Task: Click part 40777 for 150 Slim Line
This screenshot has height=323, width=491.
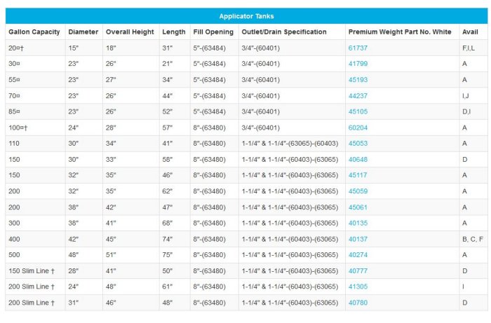Action: (358, 271)
